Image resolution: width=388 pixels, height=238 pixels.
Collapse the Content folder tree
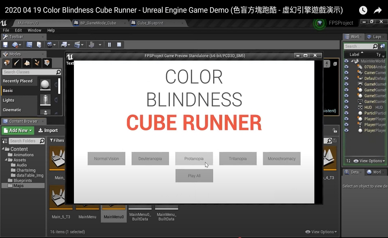pyautogui.click(x=3, y=149)
